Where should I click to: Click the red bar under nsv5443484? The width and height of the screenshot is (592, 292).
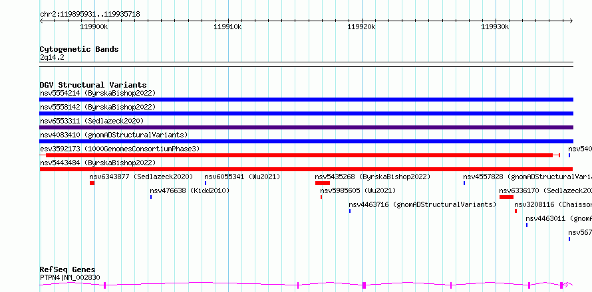(x=306, y=169)
